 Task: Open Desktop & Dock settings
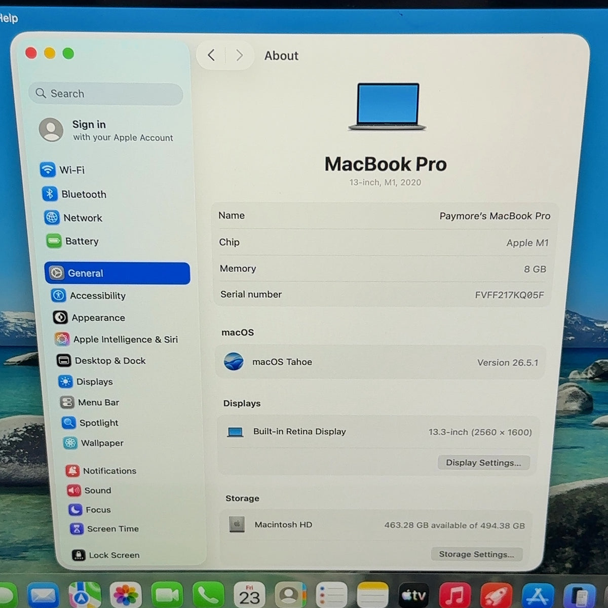pyautogui.click(x=101, y=361)
